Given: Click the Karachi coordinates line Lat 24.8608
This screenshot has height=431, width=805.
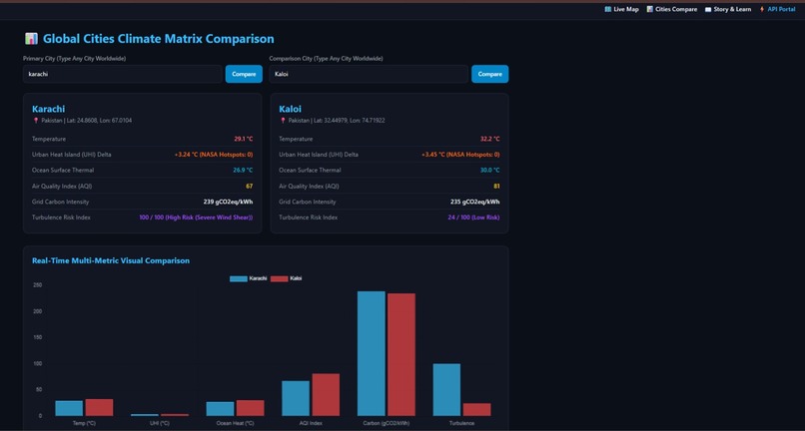Looking at the screenshot, I should 86,121.
